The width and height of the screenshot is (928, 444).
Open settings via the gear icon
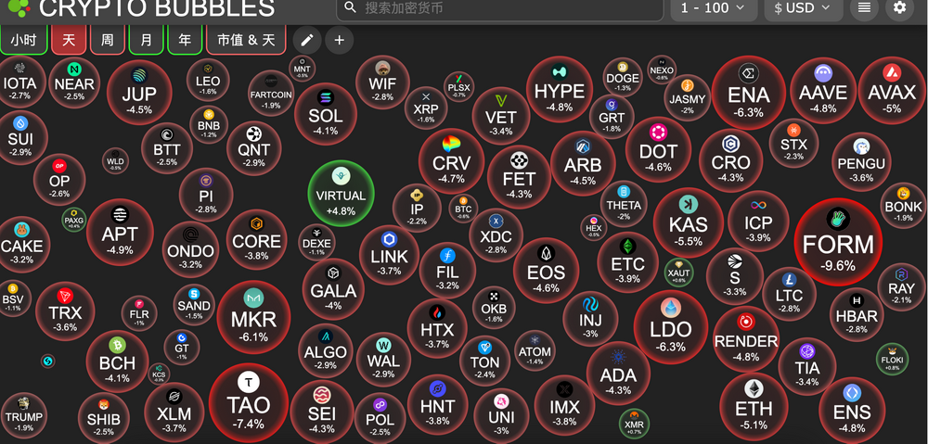899,7
